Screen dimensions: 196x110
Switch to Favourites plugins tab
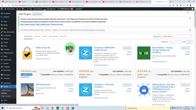coord(63,36)
